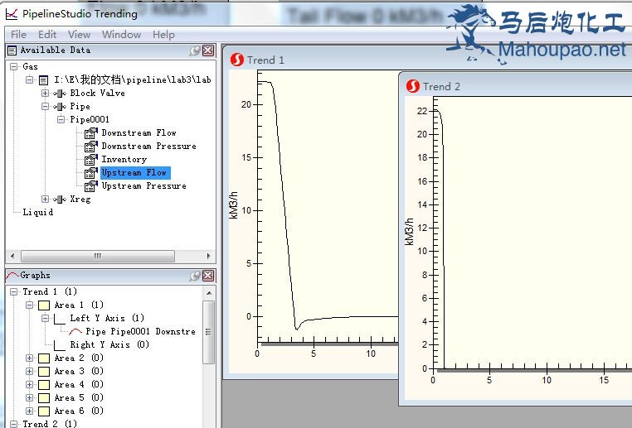Click the Available Data panel icon

(x=12, y=50)
